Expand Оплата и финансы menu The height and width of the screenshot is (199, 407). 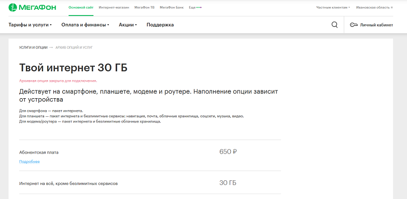click(85, 25)
